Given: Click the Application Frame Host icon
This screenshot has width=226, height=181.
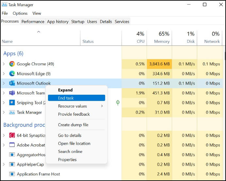Looking at the screenshot, I should tap(12, 174).
